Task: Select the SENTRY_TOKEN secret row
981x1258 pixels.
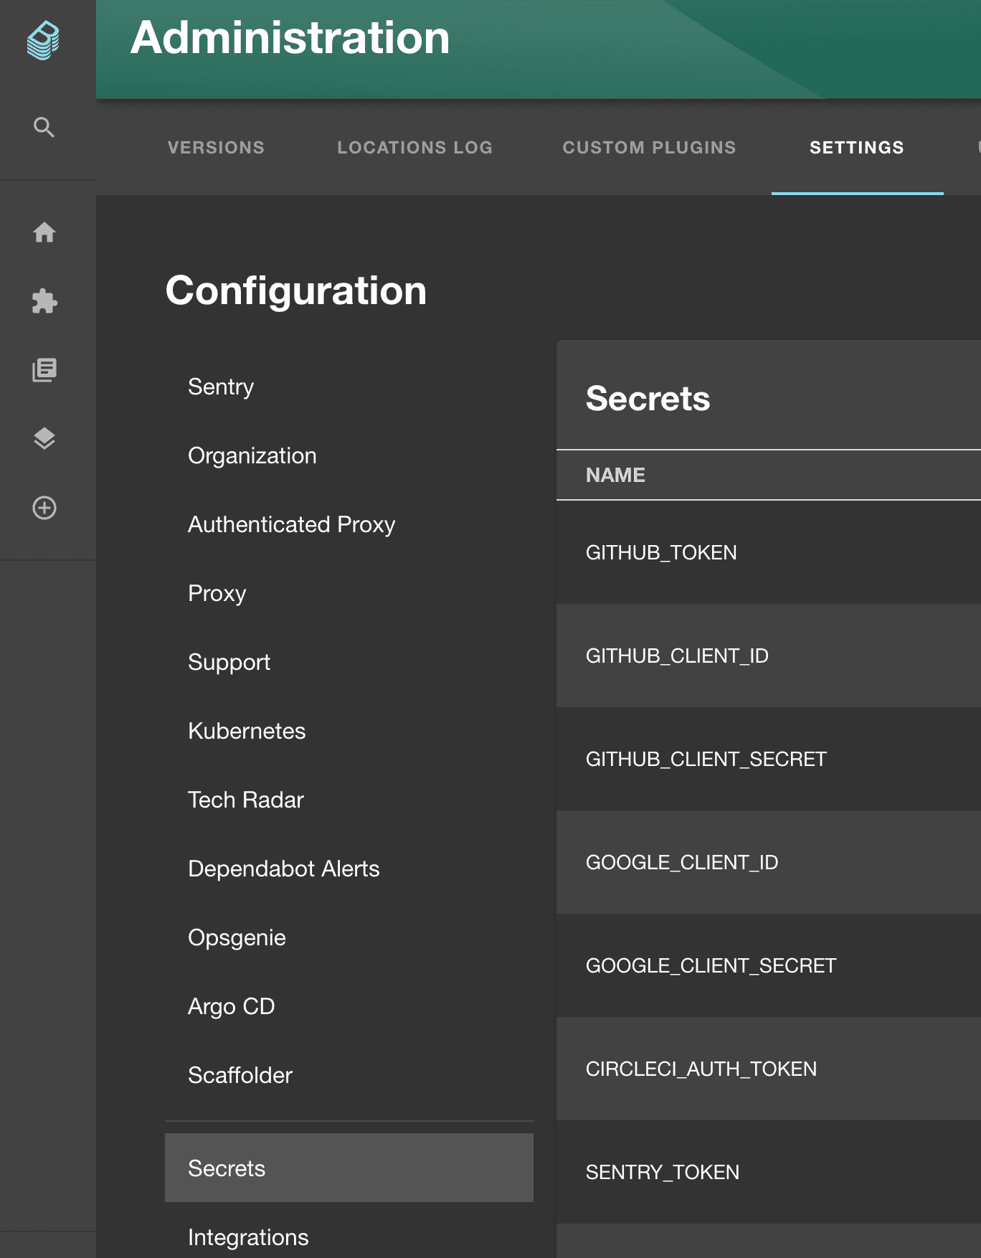Action: 769,1172
